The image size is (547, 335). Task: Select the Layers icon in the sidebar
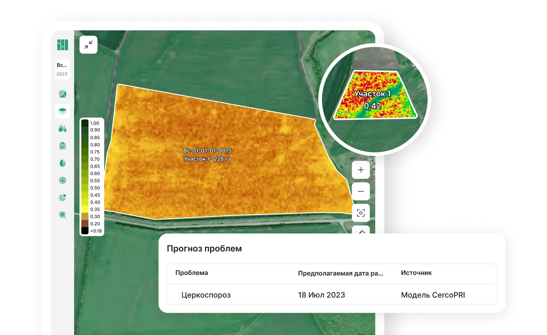62,111
